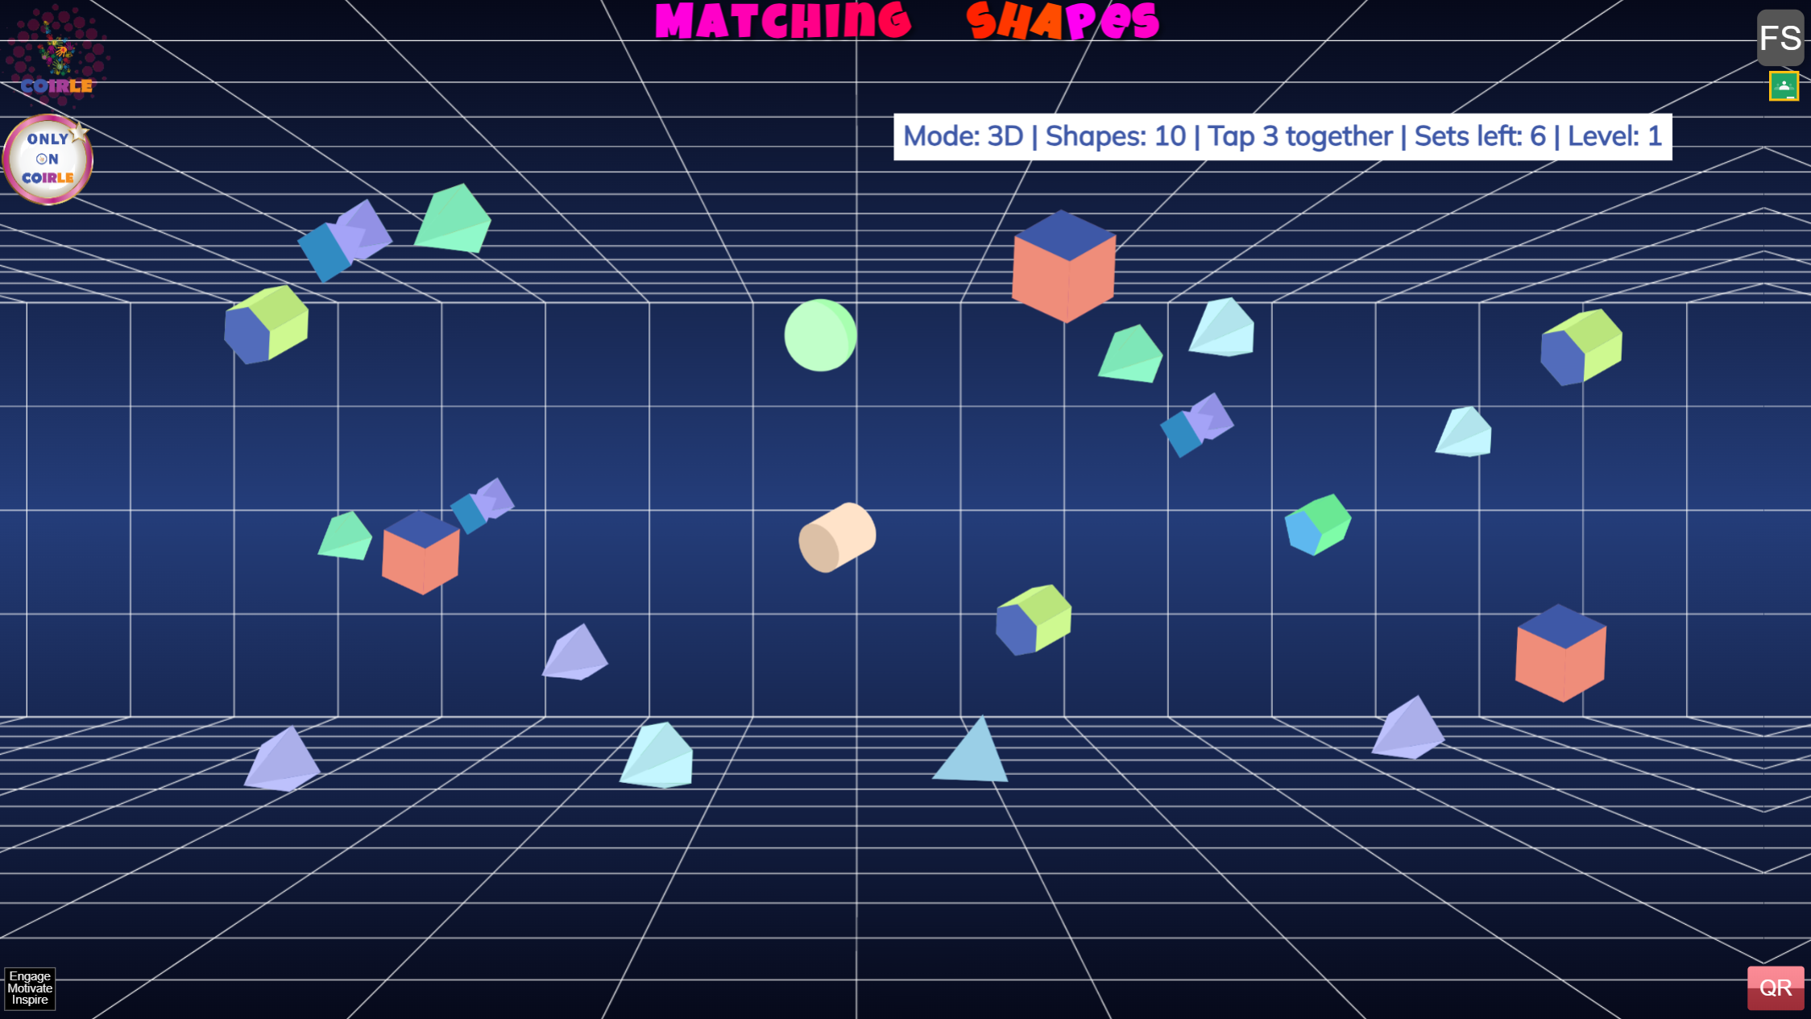Click the Only on Coirle badge

(48, 159)
